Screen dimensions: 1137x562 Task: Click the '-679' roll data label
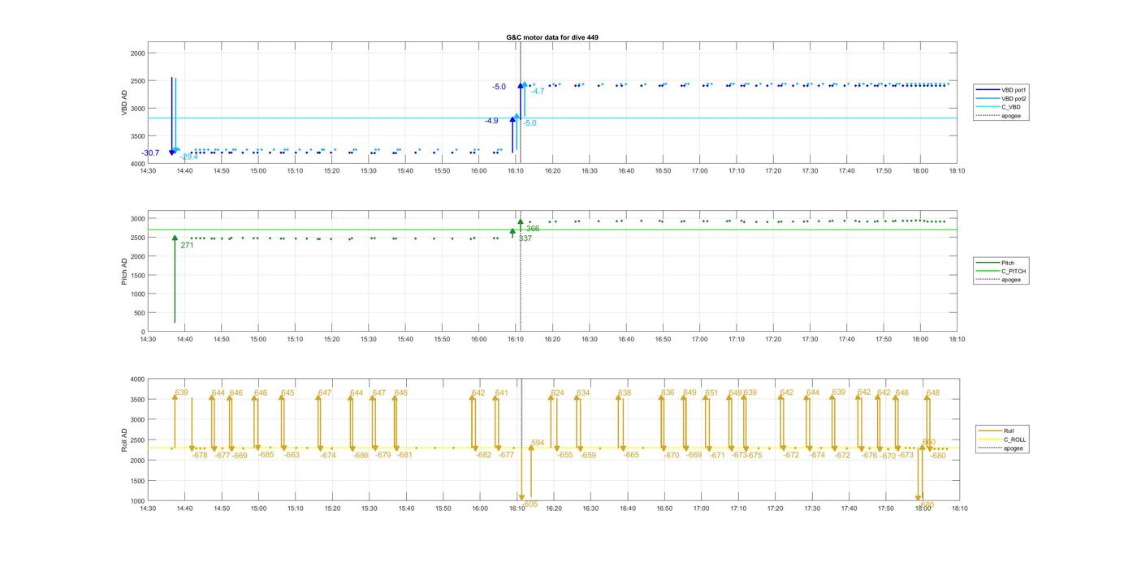[383, 454]
